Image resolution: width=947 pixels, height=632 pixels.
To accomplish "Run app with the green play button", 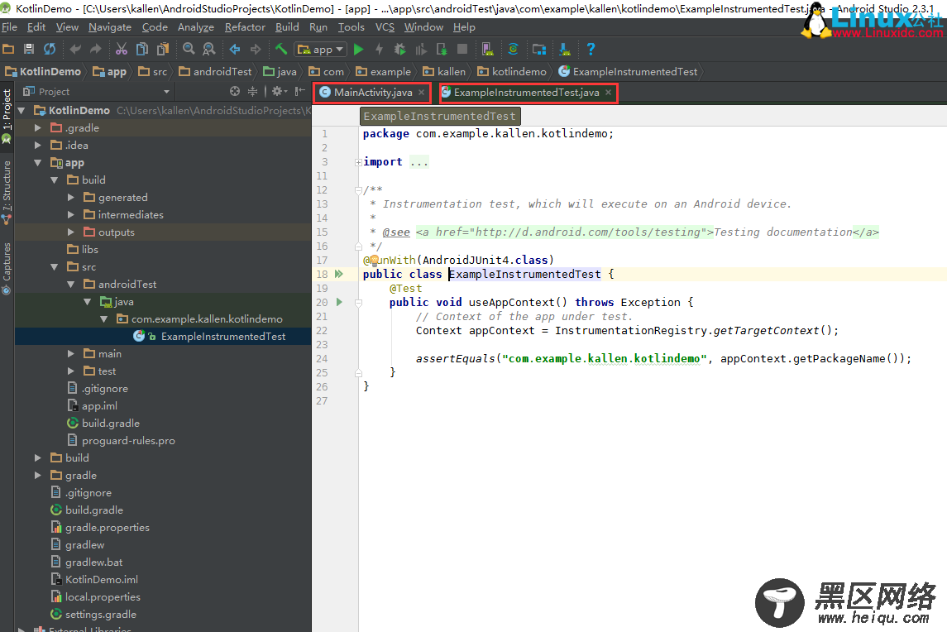I will click(x=359, y=49).
